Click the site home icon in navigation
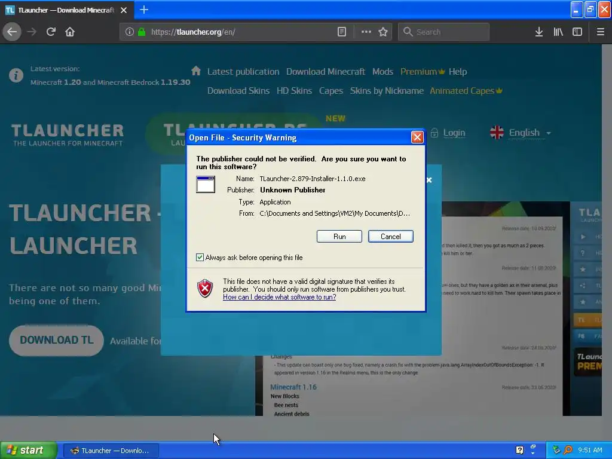 [x=196, y=71]
